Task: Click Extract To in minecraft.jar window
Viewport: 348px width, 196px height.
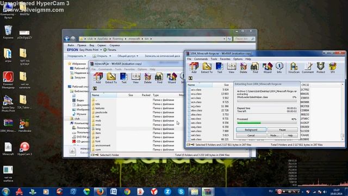Action: click(111, 78)
